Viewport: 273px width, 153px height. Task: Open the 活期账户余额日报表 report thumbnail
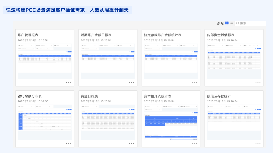click(107, 60)
